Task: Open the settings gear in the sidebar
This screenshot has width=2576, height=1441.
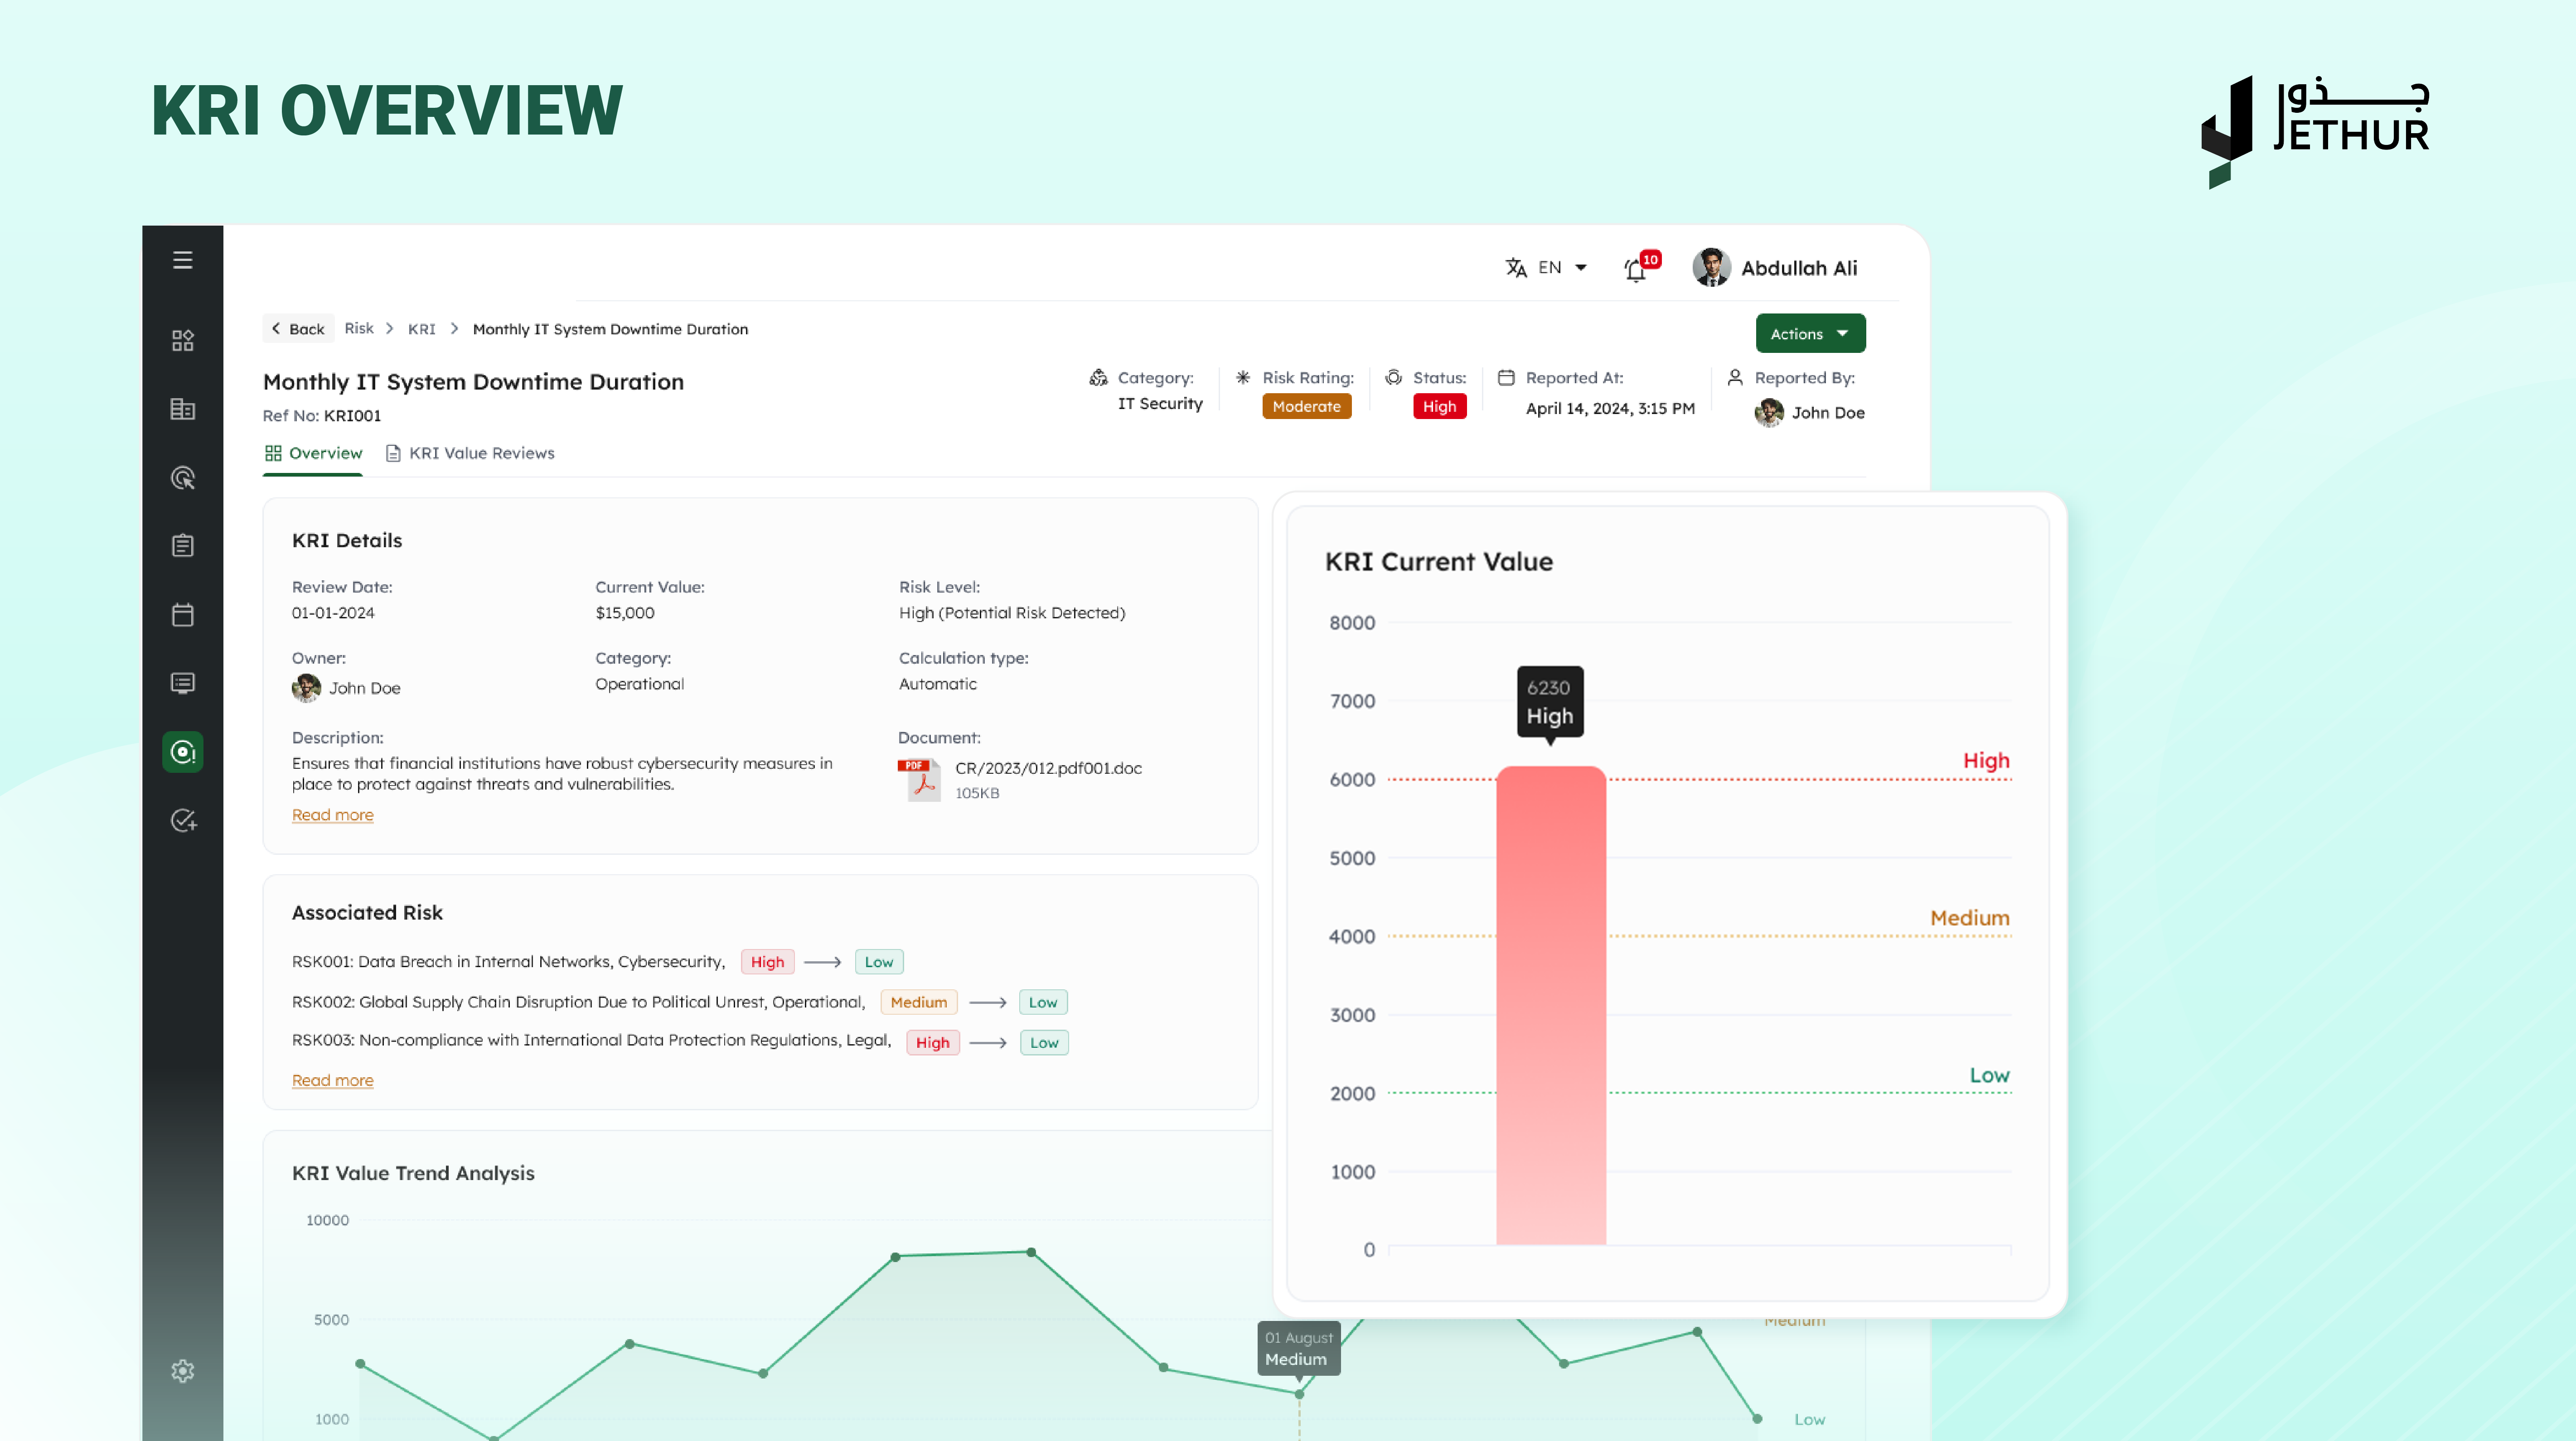Action: (182, 1371)
